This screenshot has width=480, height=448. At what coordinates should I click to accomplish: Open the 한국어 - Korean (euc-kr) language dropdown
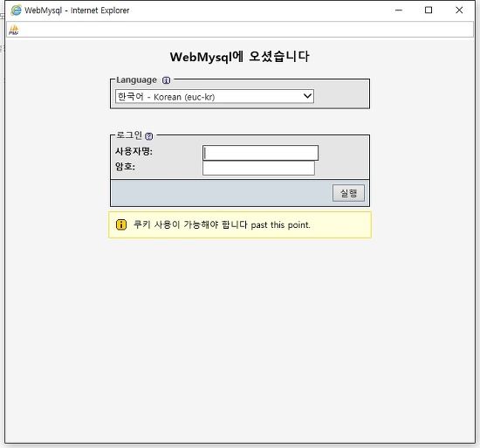pyautogui.click(x=215, y=96)
